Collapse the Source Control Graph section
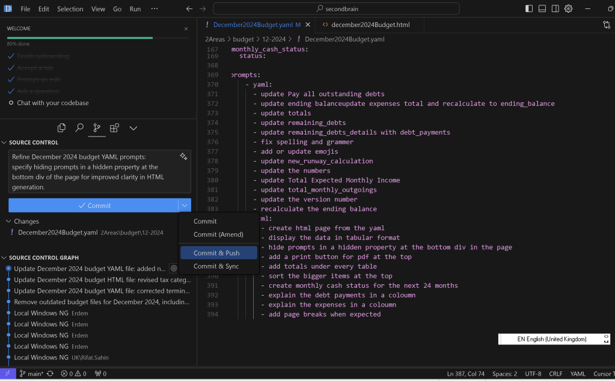 43,258
